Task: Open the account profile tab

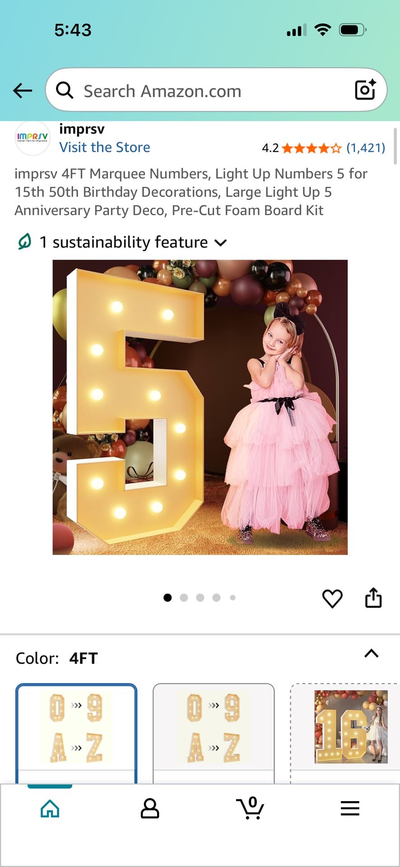Action: (x=150, y=809)
